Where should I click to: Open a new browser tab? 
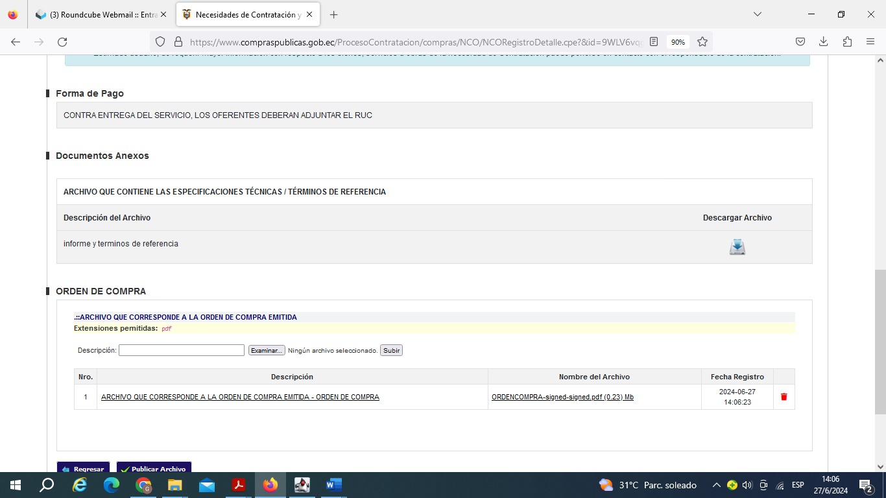tap(333, 14)
